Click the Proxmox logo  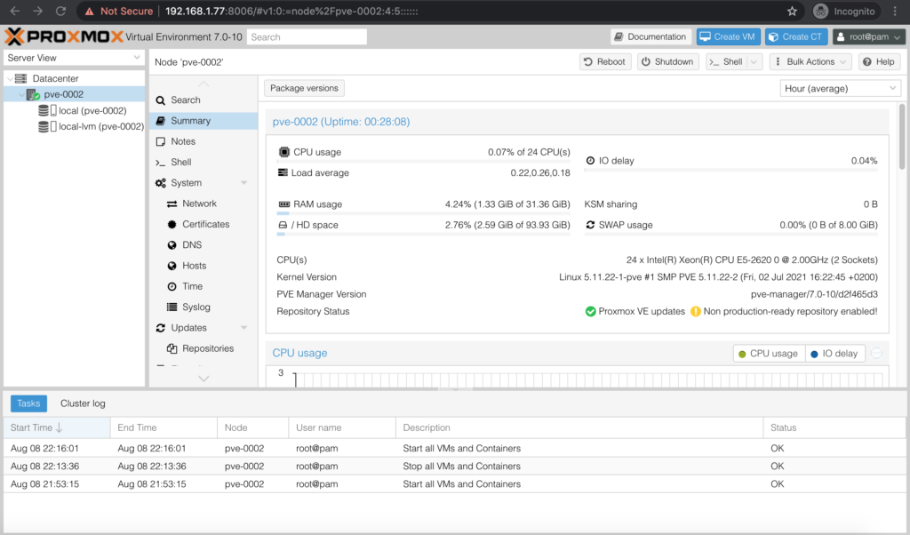(x=64, y=36)
